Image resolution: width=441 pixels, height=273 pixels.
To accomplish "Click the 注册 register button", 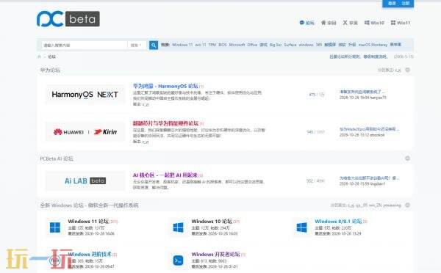I will [x=405, y=4].
